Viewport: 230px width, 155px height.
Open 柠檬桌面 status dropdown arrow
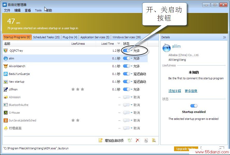[x=132, y=128]
